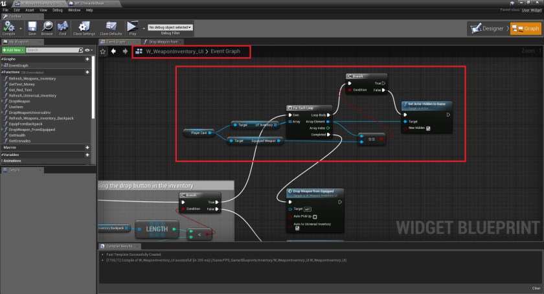Uncheck Auto to Universal Inventory checkbox
This screenshot has height=294, width=544.
point(297,228)
